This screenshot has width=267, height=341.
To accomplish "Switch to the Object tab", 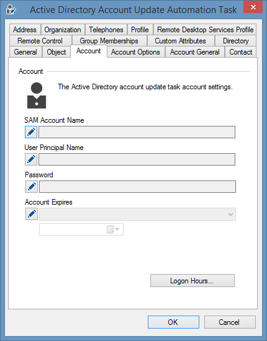I will click(57, 52).
